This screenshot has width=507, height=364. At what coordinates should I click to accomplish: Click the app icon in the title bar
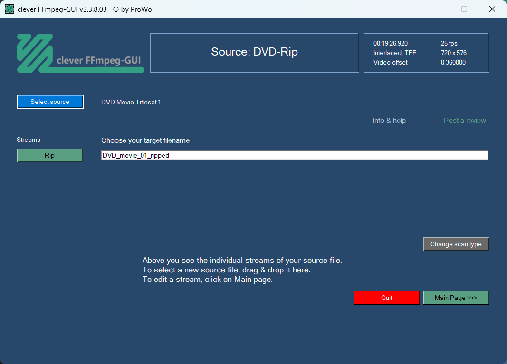coord(10,9)
